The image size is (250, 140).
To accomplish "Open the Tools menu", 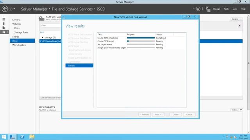I will pos(226,9).
